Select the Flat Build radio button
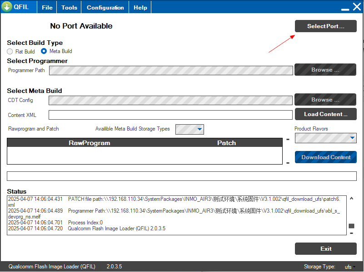 tap(10, 52)
